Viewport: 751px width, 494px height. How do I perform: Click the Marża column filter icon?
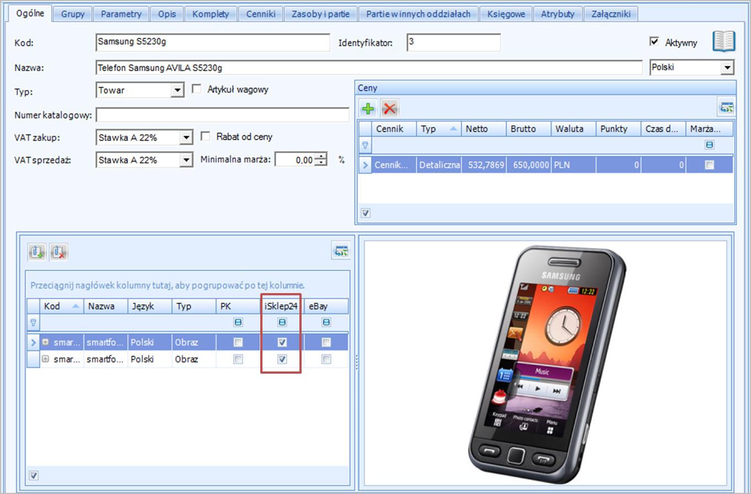(x=710, y=145)
